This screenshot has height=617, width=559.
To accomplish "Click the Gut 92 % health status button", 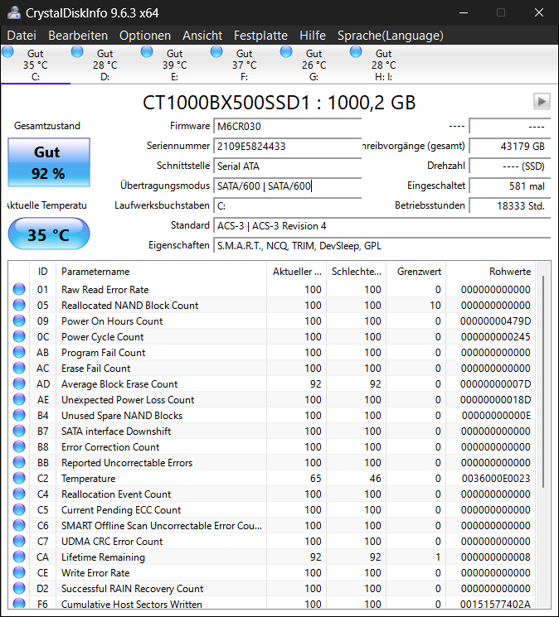I will [x=49, y=162].
